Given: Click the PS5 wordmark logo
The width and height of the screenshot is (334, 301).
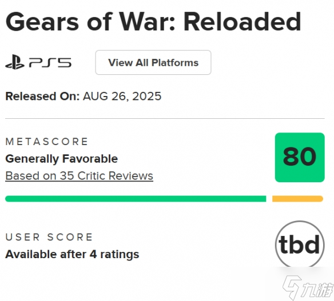Looking at the screenshot, I should (x=50, y=63).
